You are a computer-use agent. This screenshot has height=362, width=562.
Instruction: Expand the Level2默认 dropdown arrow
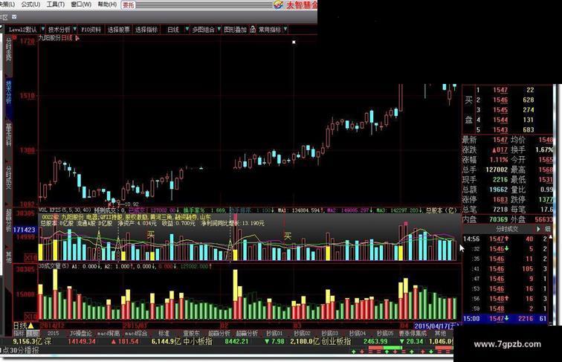pos(42,29)
